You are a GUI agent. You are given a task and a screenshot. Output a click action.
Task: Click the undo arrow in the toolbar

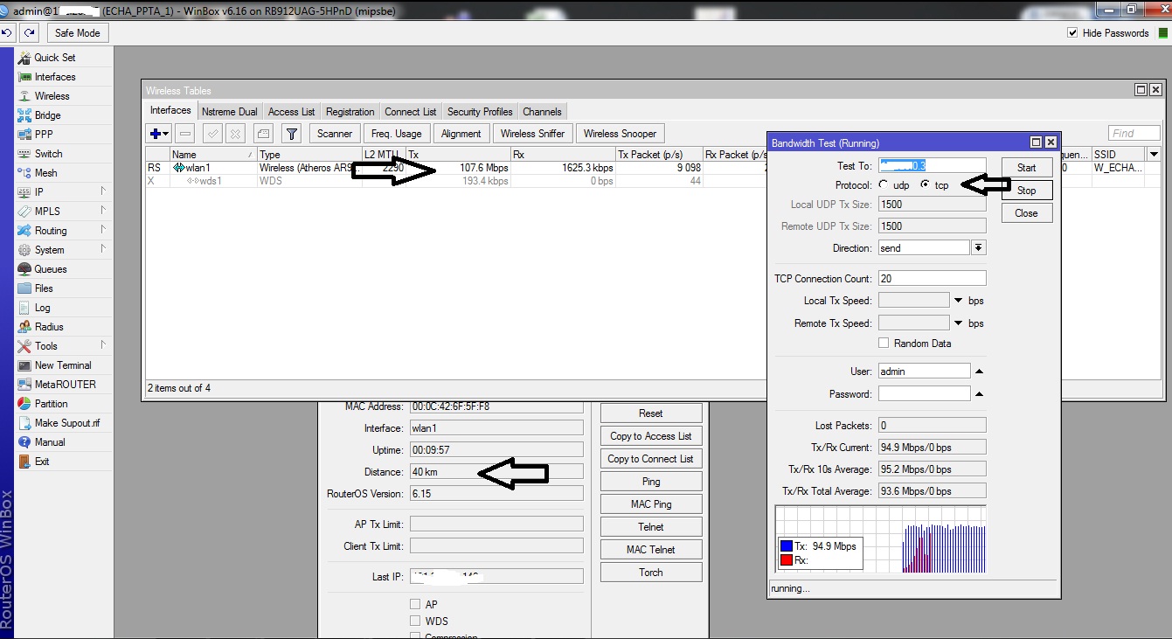[8, 33]
